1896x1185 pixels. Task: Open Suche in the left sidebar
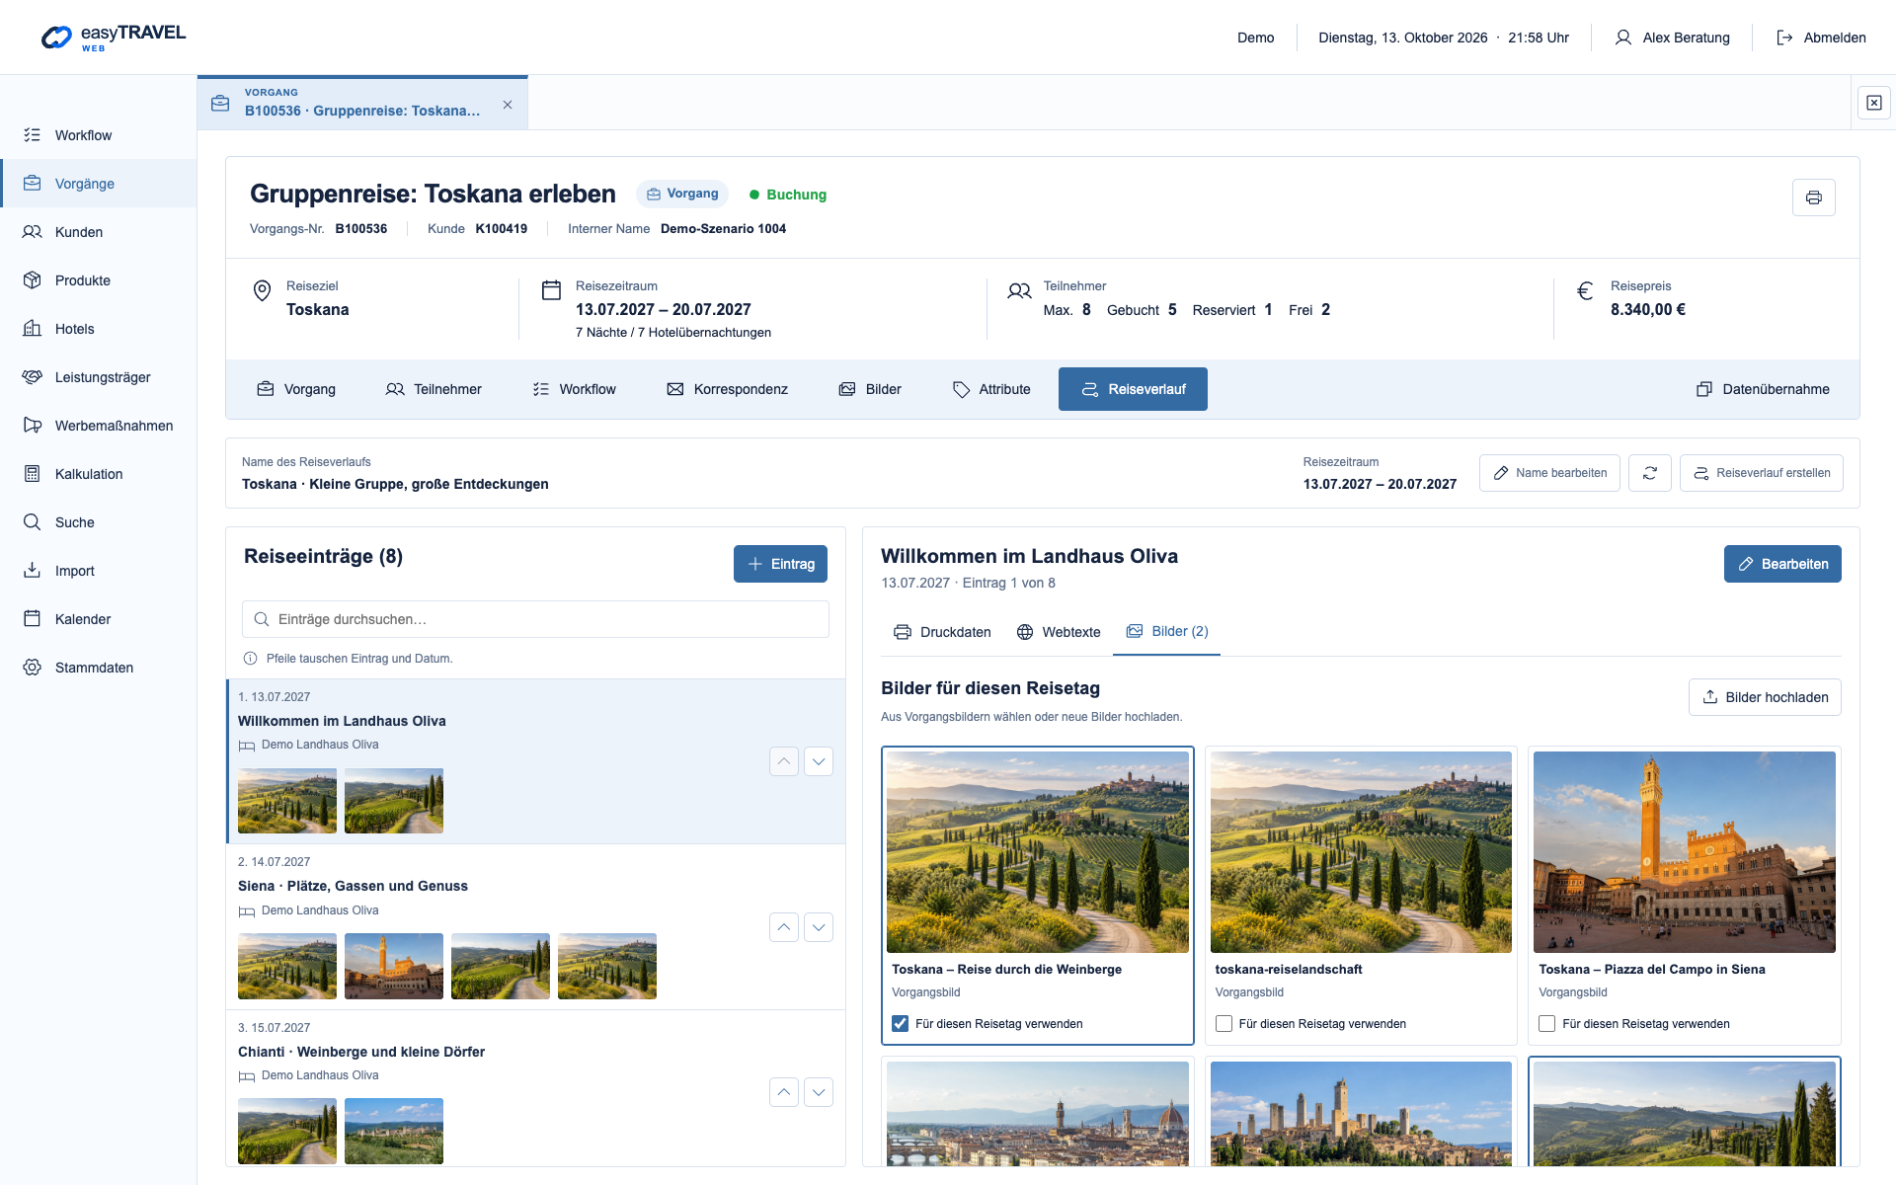[99, 522]
